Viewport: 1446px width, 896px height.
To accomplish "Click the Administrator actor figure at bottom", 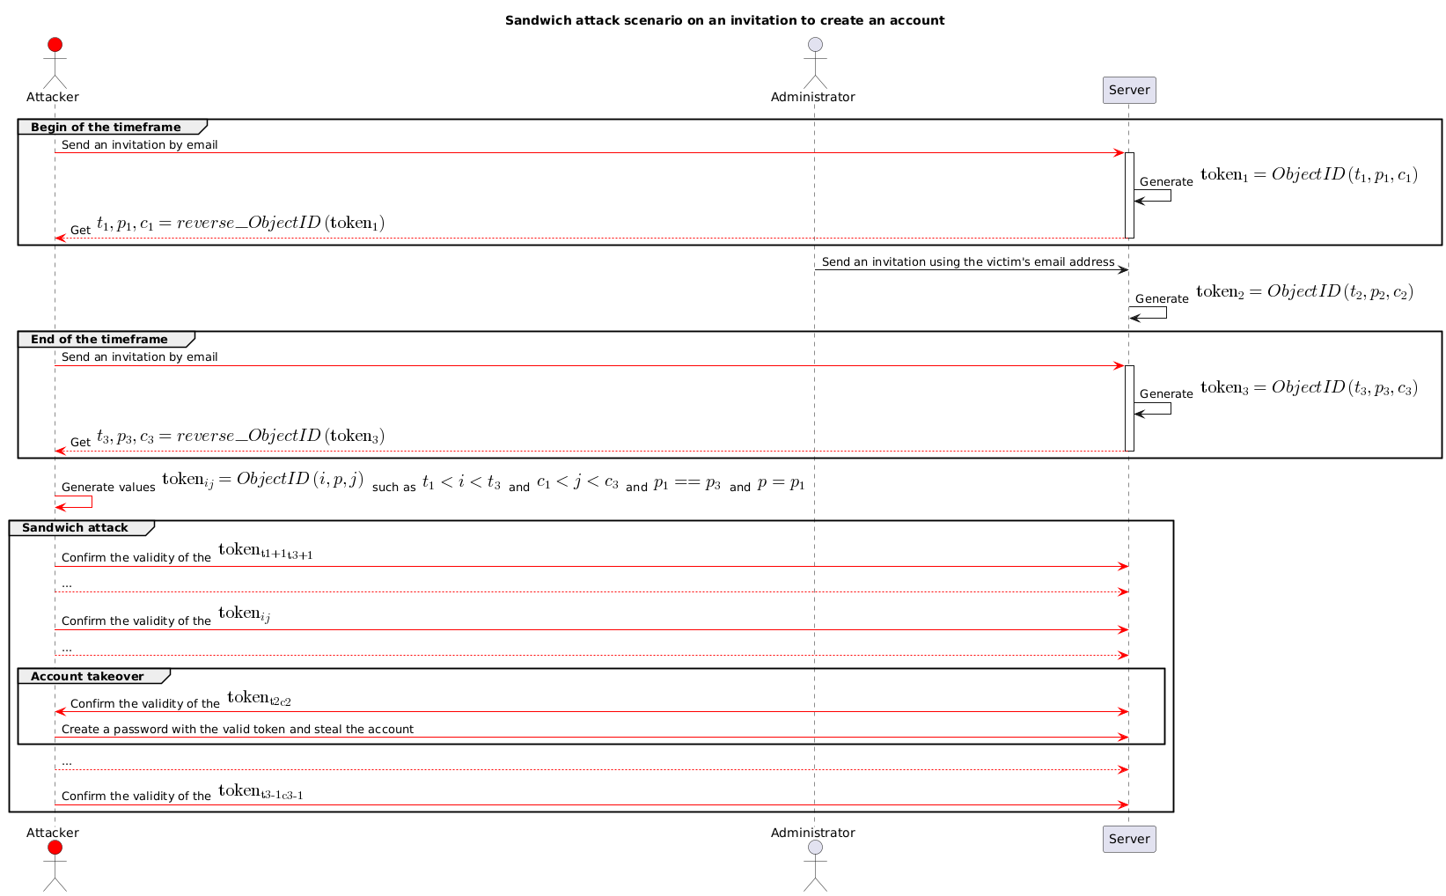I will 815,866.
